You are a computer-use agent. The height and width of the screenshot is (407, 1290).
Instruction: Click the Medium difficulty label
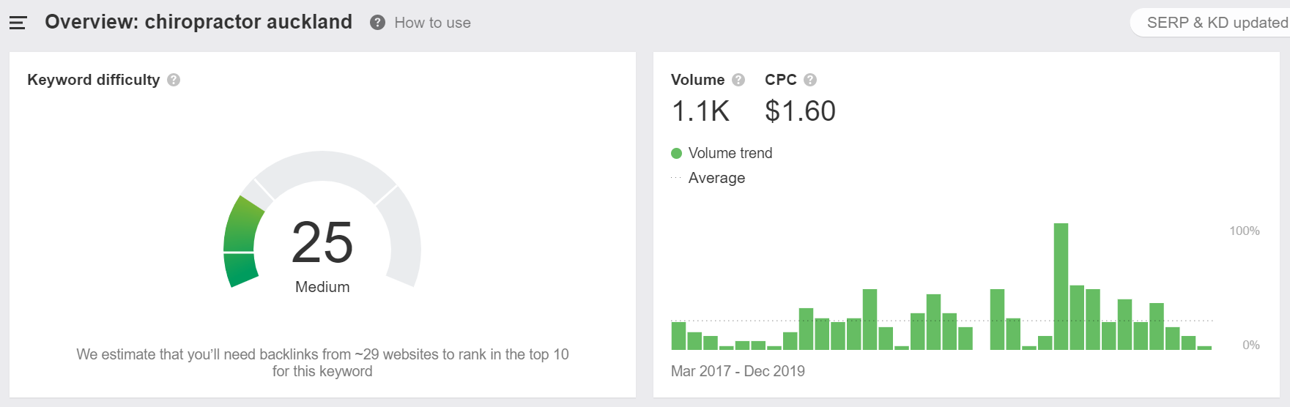[322, 287]
